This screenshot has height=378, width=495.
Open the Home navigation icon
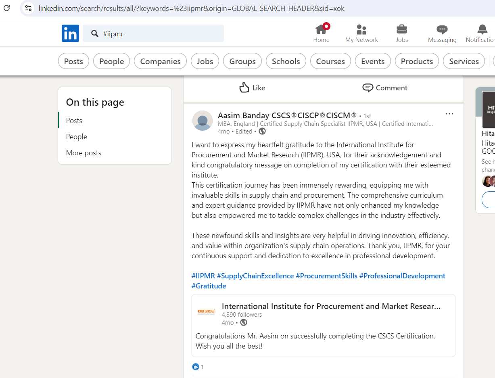pyautogui.click(x=322, y=29)
